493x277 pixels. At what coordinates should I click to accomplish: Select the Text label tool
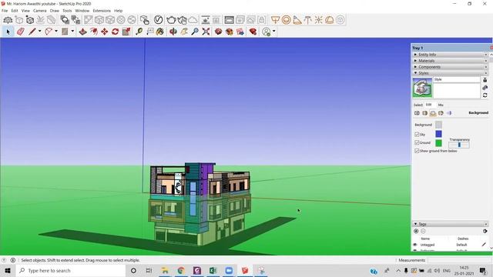[x=150, y=32]
